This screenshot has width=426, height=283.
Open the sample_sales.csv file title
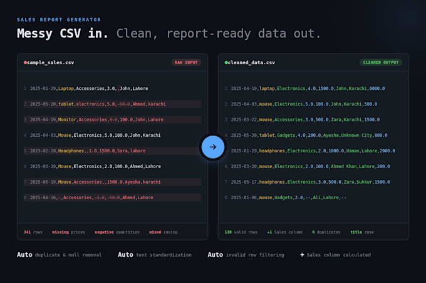pos(50,62)
